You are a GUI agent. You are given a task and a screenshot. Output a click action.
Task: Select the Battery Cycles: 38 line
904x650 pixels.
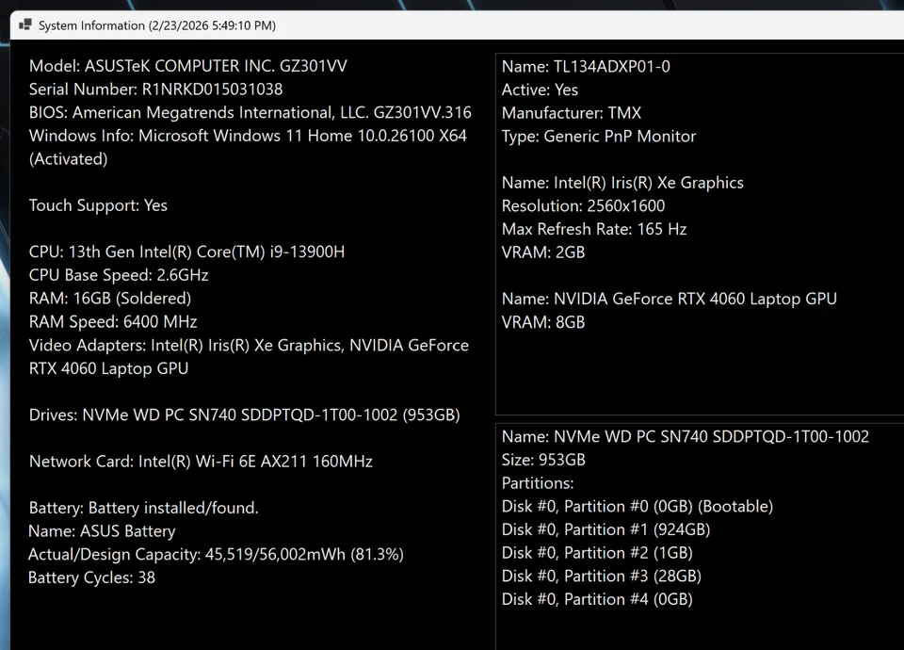click(x=91, y=577)
